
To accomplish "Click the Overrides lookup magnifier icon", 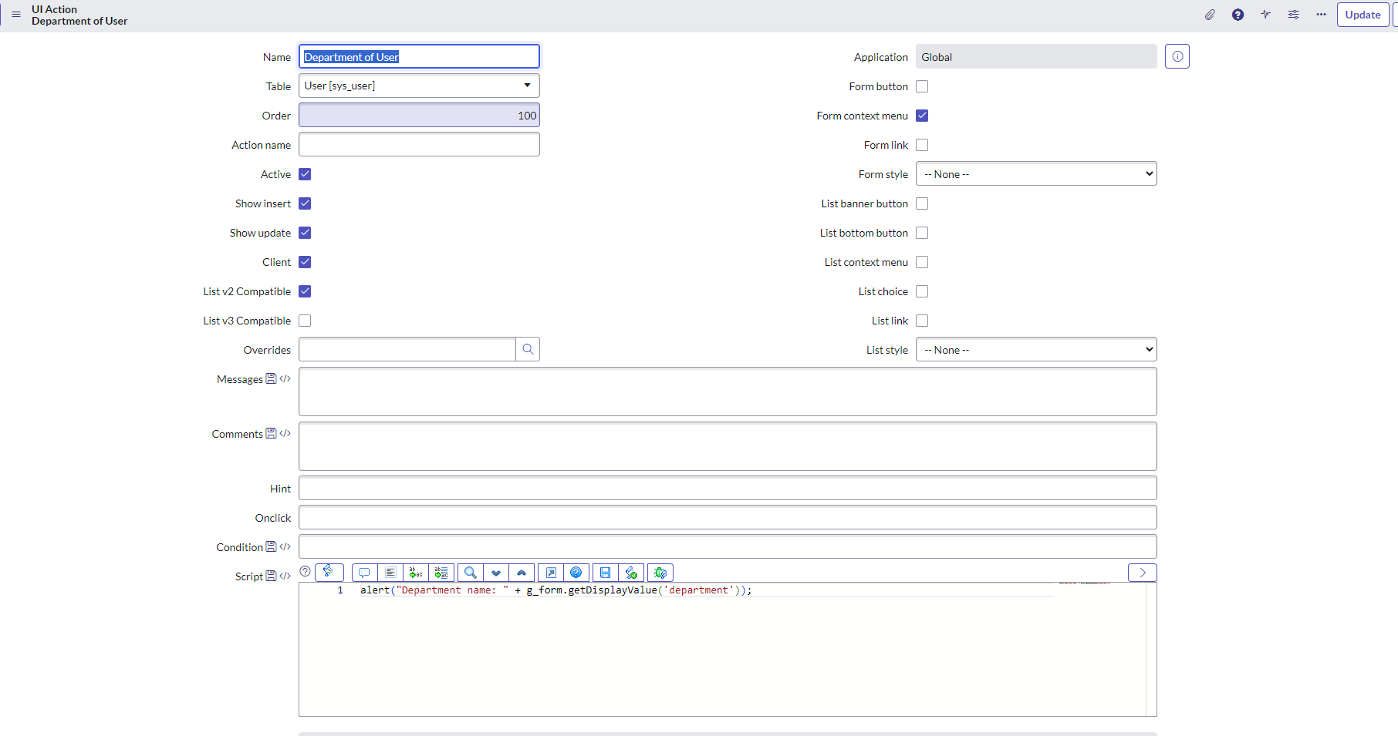I will [528, 349].
